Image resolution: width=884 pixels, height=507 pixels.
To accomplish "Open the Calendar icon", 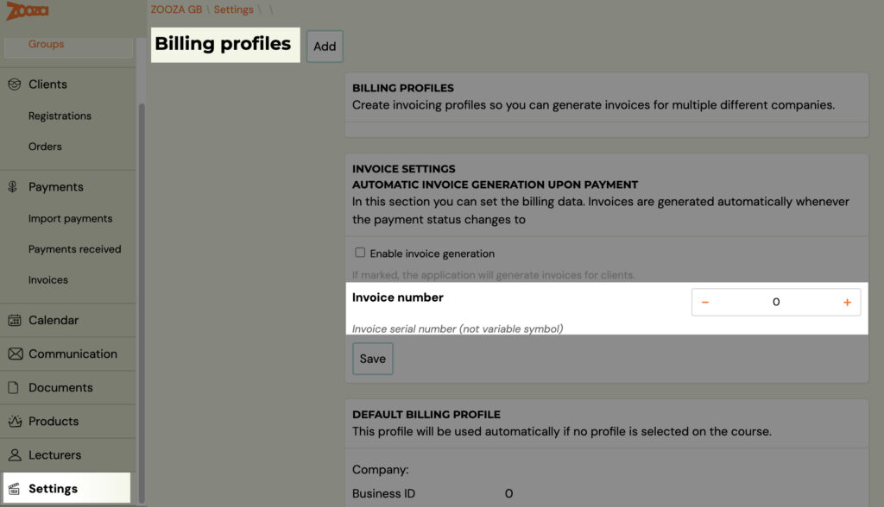I will [15, 320].
